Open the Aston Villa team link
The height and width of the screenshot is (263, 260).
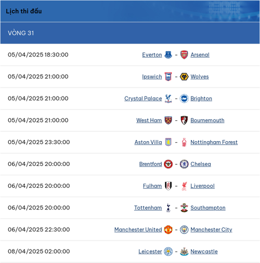148,142
